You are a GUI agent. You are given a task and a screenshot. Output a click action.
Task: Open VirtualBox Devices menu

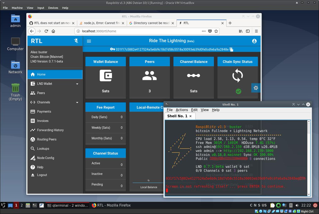pyautogui.click(x=53, y=8)
